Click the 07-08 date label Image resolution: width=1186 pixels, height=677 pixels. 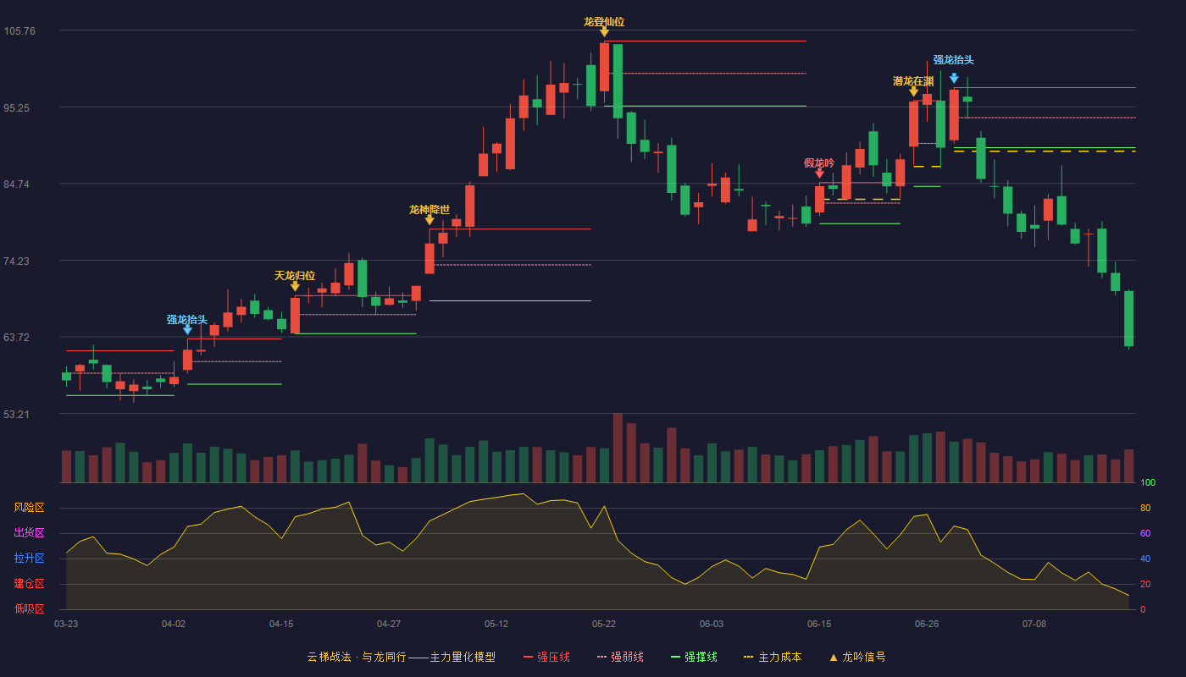tap(1034, 624)
